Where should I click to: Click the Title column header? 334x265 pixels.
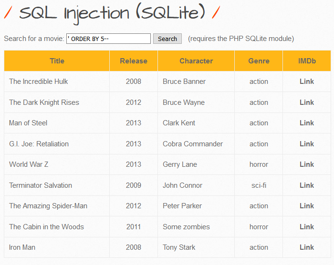click(57, 61)
